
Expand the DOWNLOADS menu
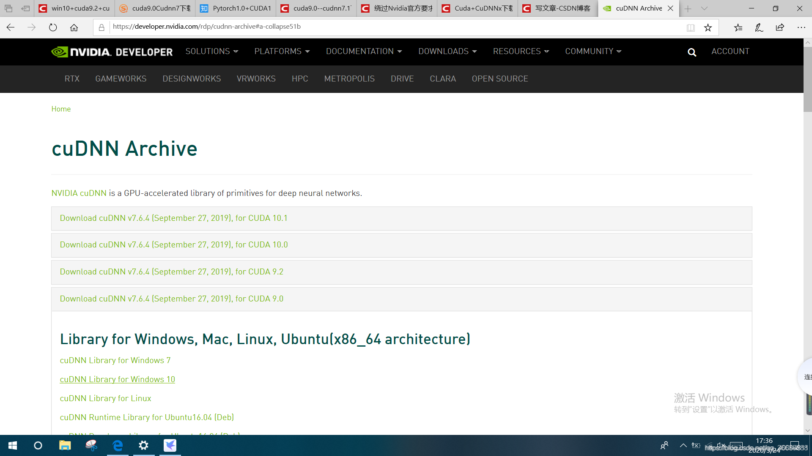[447, 52]
